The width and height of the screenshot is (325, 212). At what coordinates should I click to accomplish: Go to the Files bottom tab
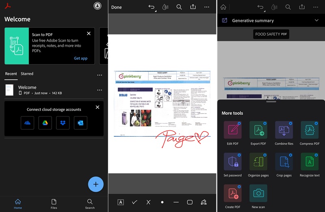pyautogui.click(x=54, y=204)
